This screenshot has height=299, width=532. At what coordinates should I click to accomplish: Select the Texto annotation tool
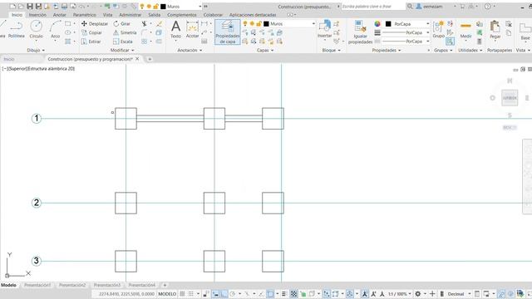coord(175,30)
